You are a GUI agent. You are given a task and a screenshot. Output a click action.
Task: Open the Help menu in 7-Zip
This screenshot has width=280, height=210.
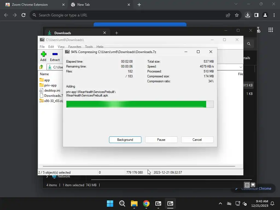point(100,46)
